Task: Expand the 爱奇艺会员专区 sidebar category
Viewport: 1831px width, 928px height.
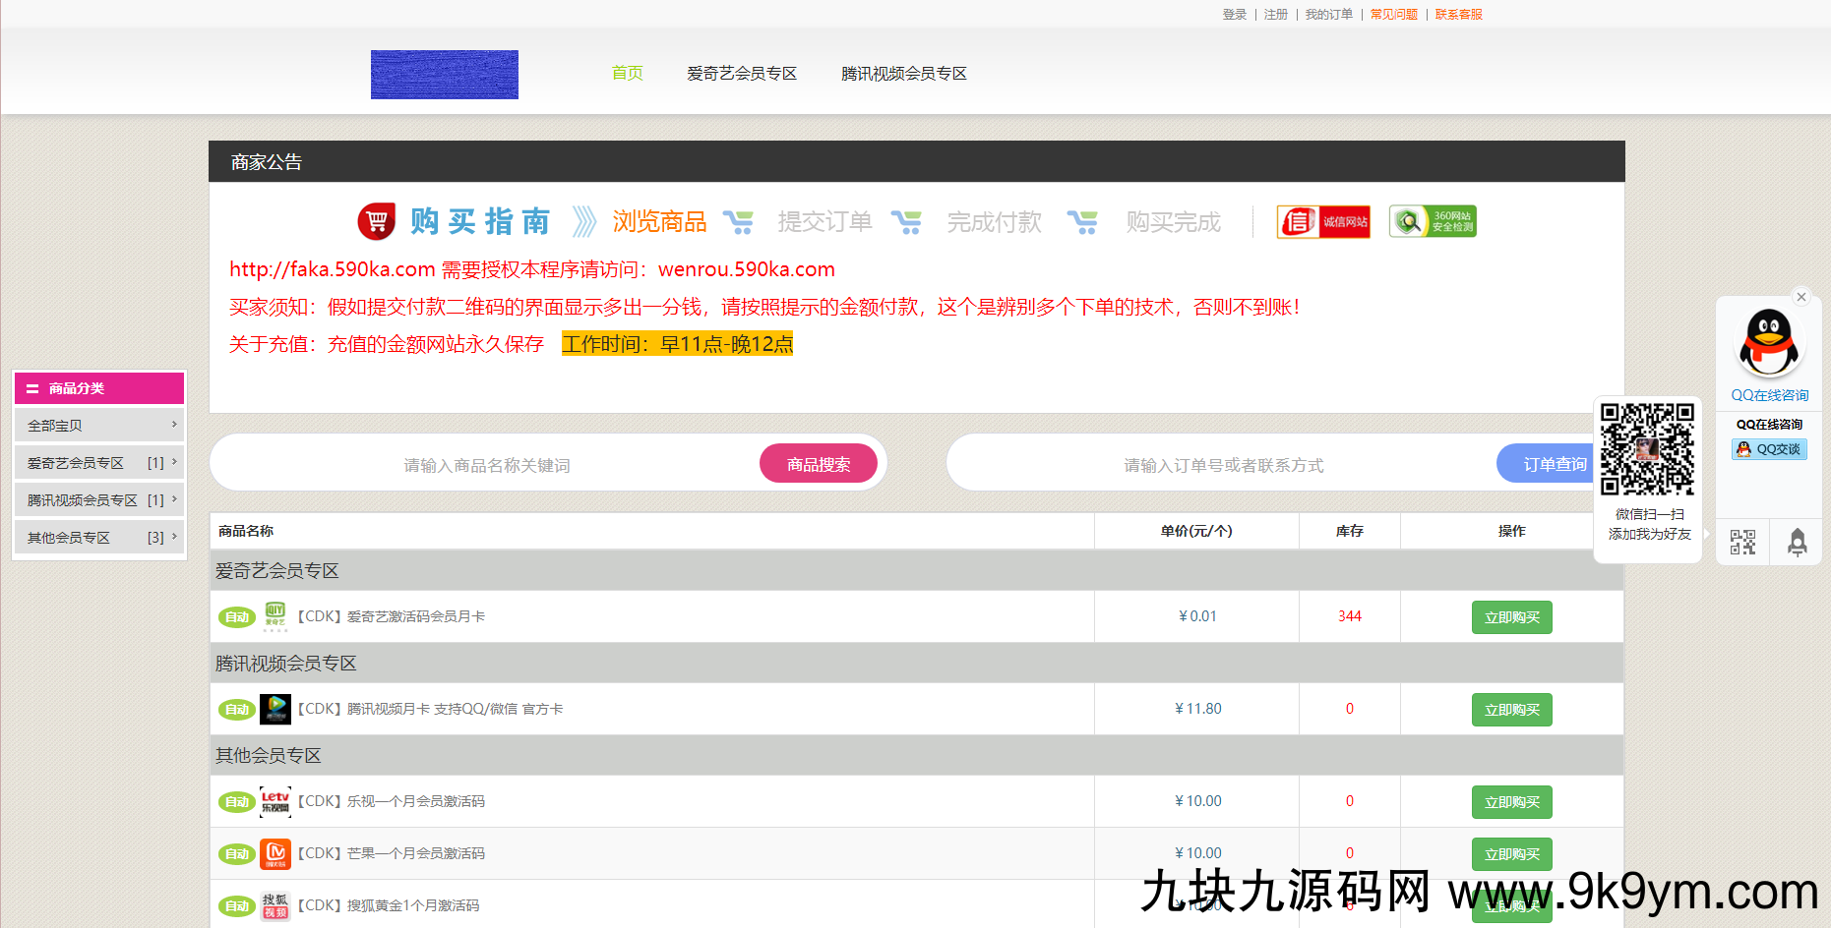Action: [98, 463]
